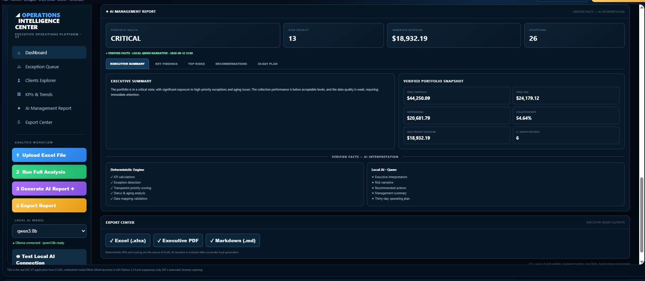Click Generate AI Report button
This screenshot has height=281, width=645.
coord(49,189)
